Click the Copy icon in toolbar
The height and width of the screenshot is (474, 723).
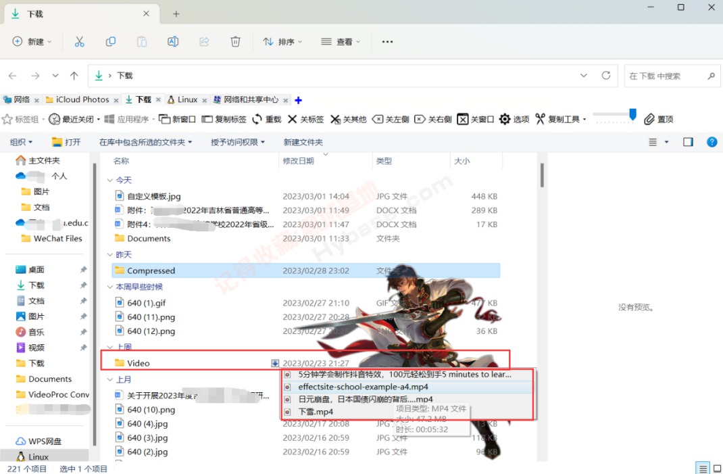click(111, 41)
